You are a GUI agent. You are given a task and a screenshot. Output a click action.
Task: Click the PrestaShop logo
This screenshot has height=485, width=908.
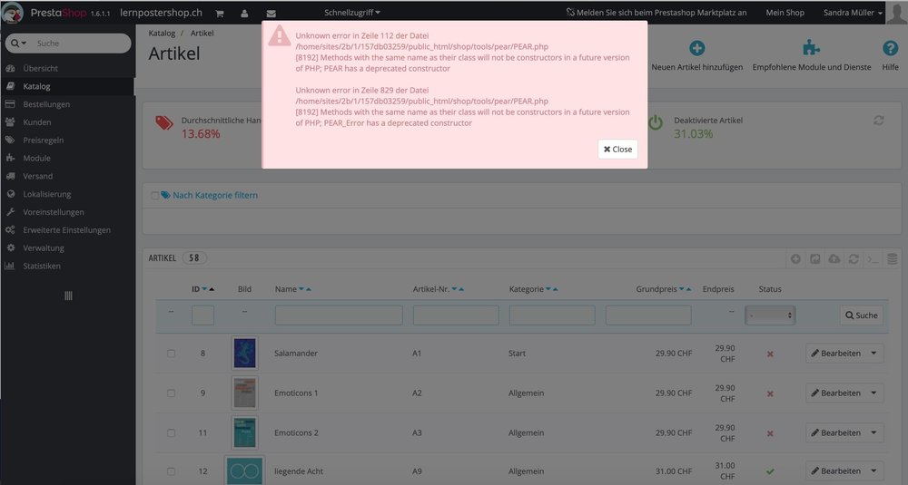pyautogui.click(x=56, y=12)
